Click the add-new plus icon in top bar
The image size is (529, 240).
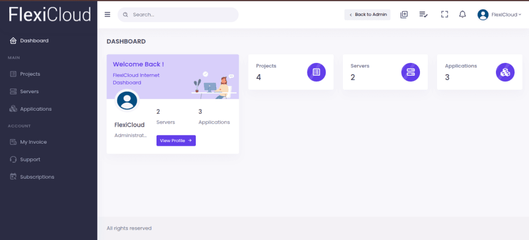pos(404,14)
